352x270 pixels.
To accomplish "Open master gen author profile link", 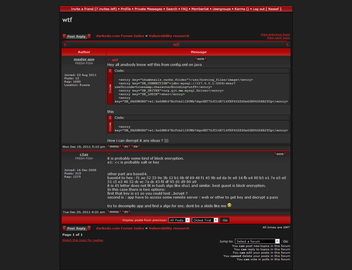I will point(84,59).
